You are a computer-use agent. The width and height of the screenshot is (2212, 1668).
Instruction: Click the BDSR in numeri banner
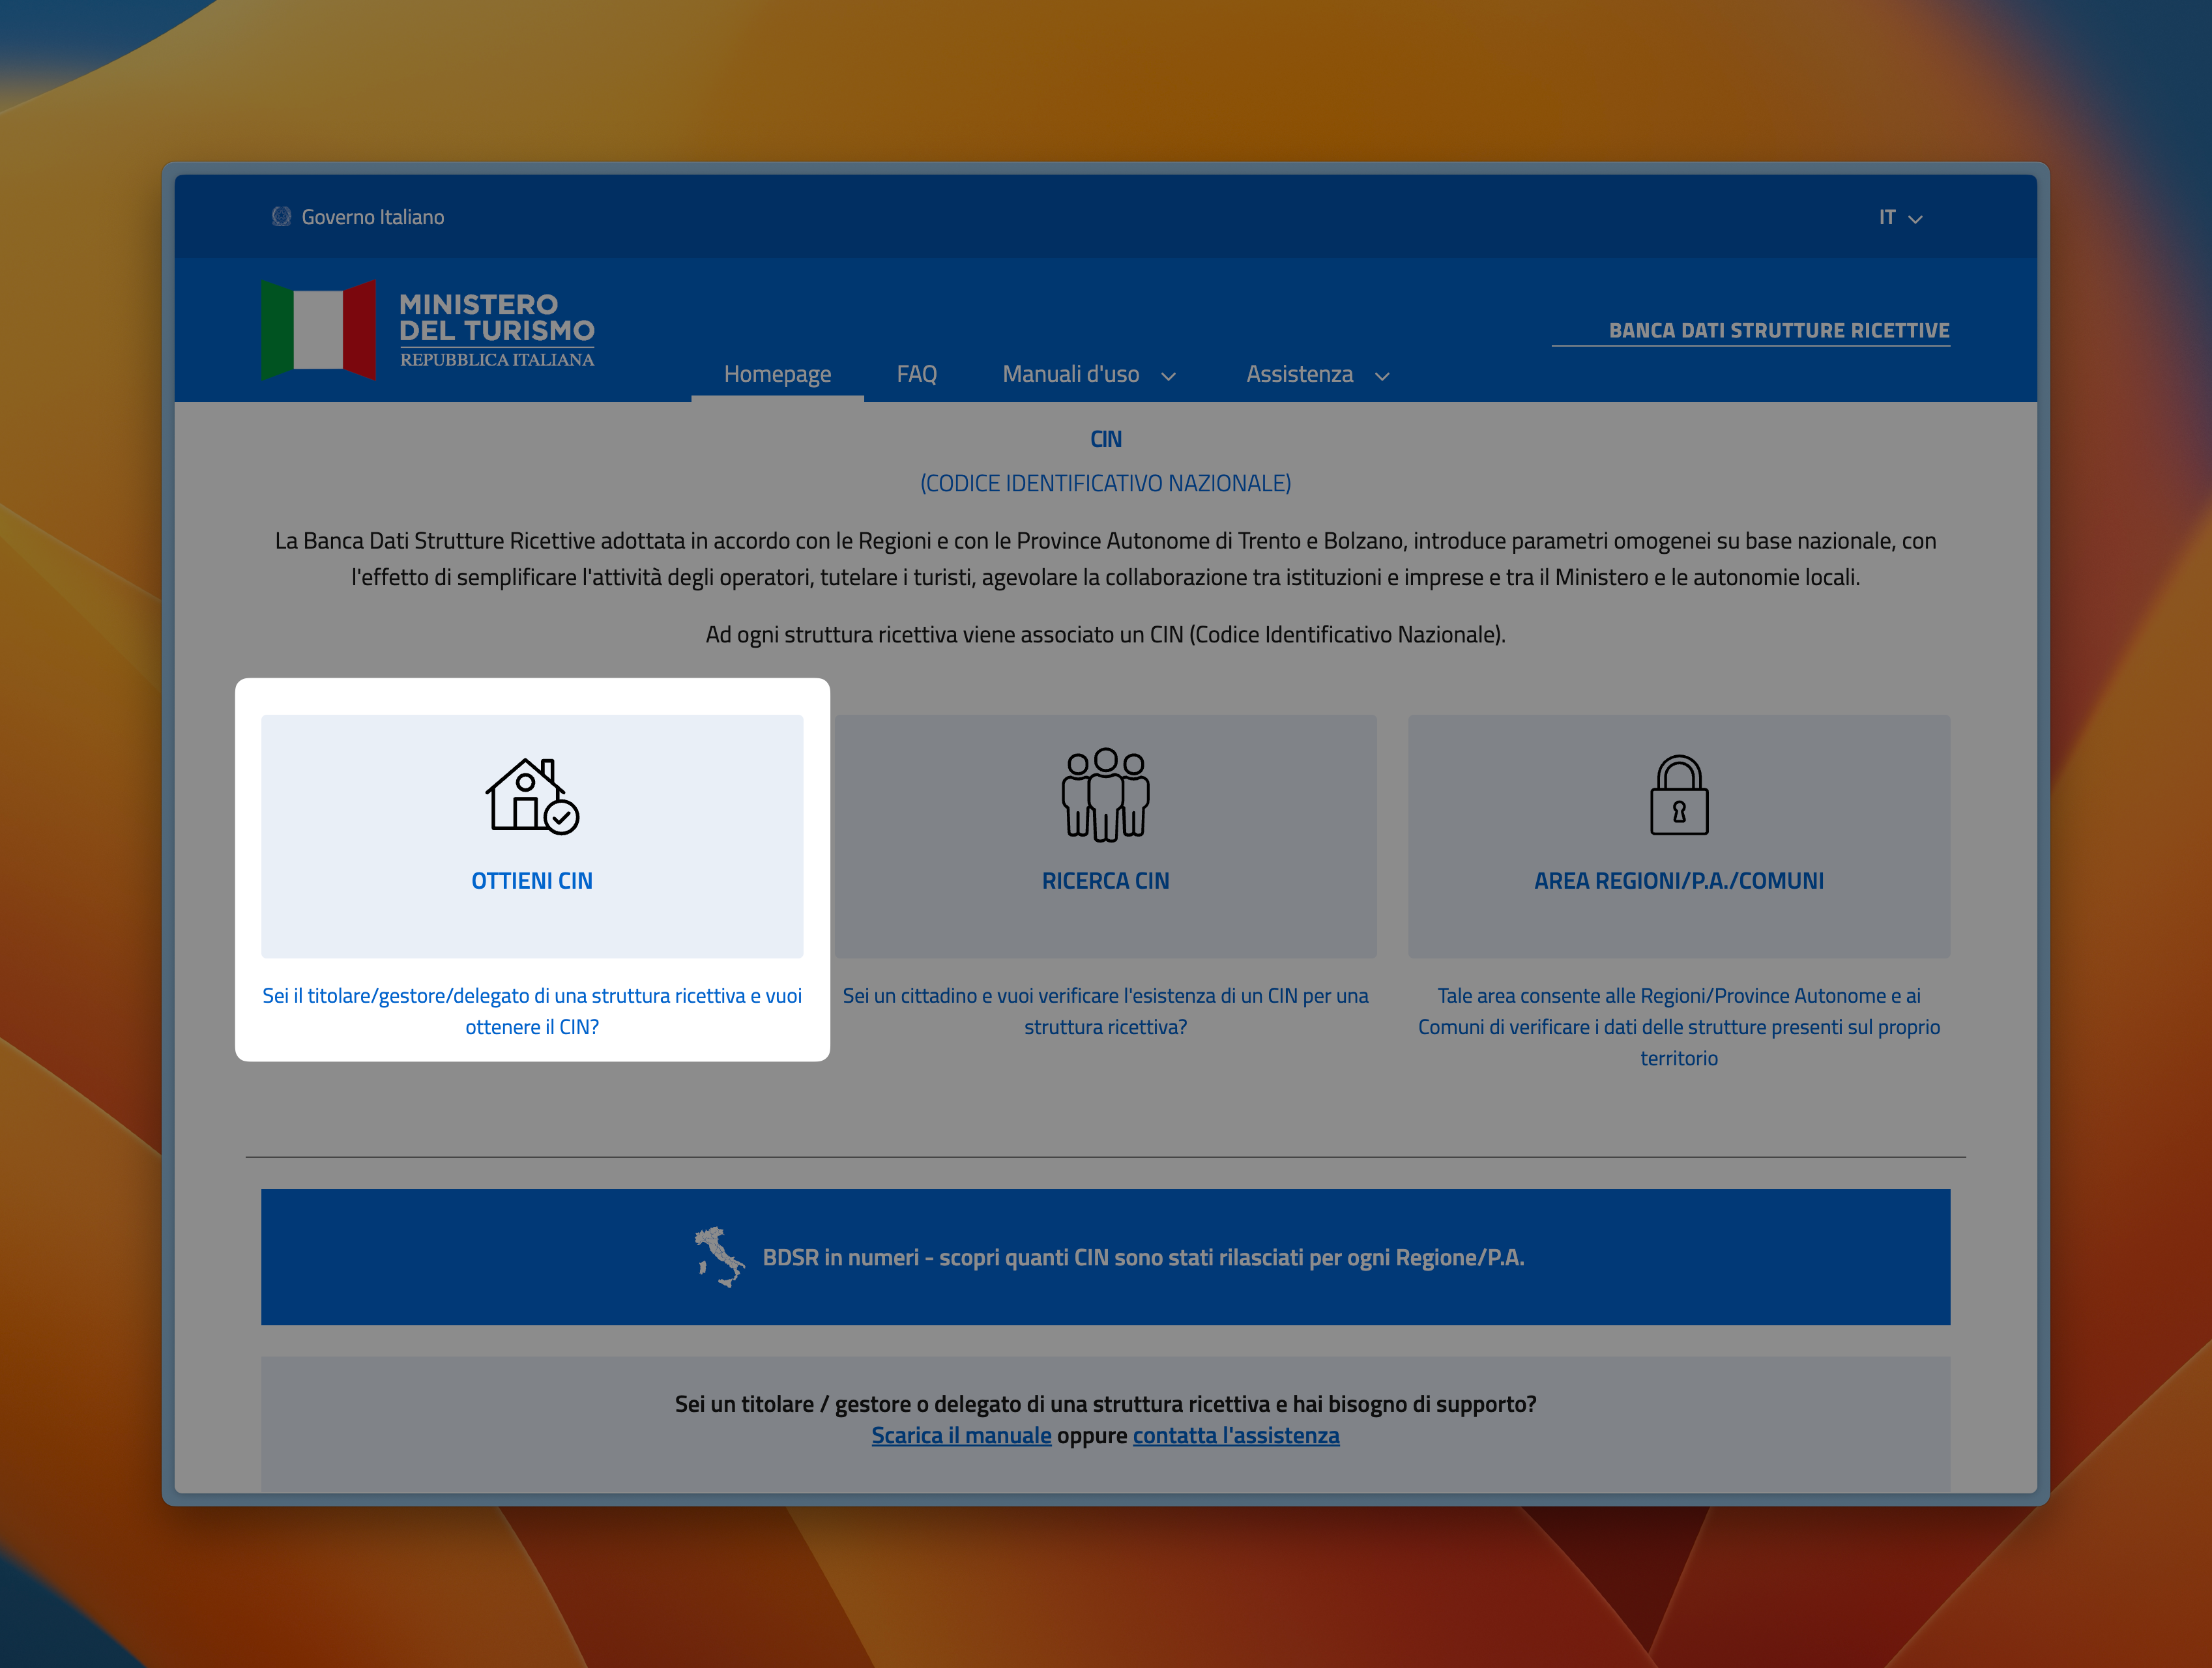(x=1142, y=1258)
